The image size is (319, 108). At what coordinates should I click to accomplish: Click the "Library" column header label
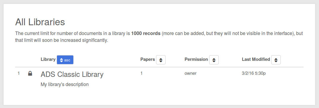(x=48, y=59)
